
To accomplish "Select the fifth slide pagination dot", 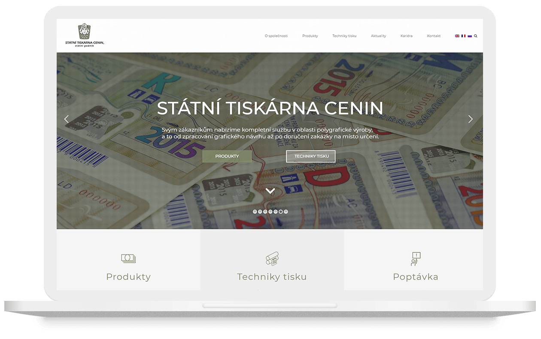I will click(x=276, y=212).
